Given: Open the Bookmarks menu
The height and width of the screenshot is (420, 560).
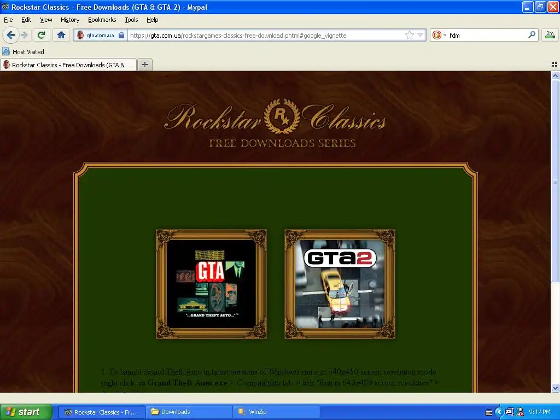Looking at the screenshot, I should click(x=102, y=20).
